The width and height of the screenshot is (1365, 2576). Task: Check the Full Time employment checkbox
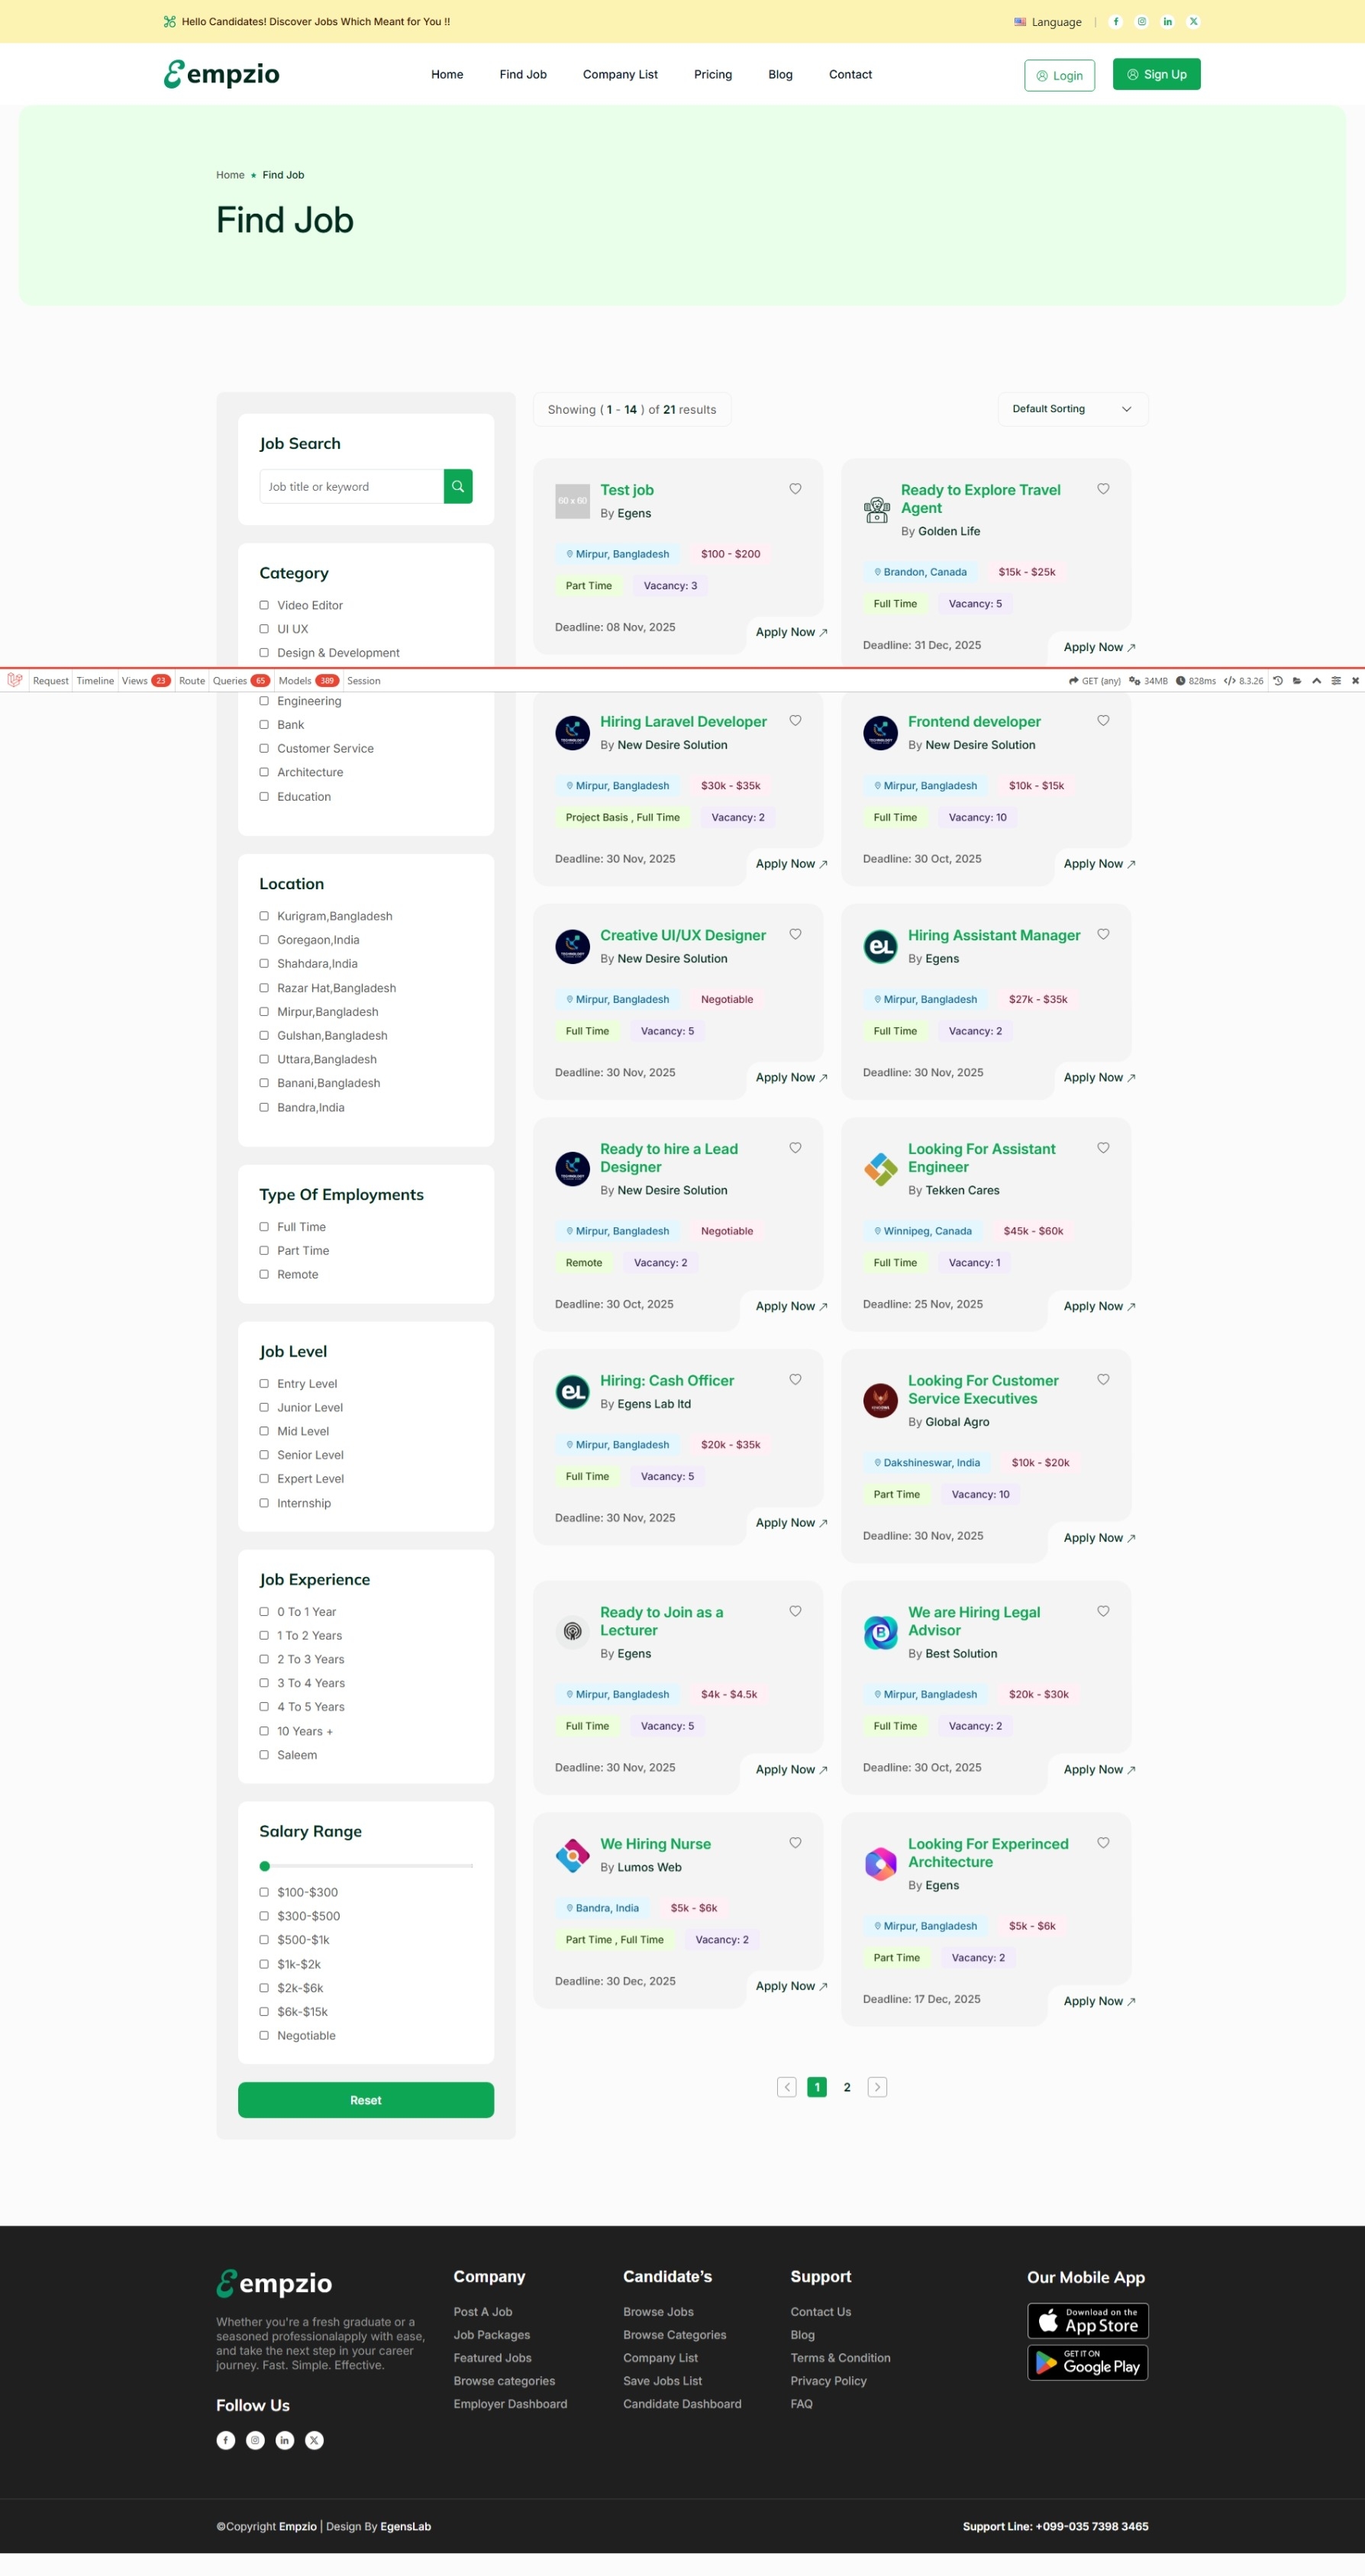pyautogui.click(x=264, y=1227)
